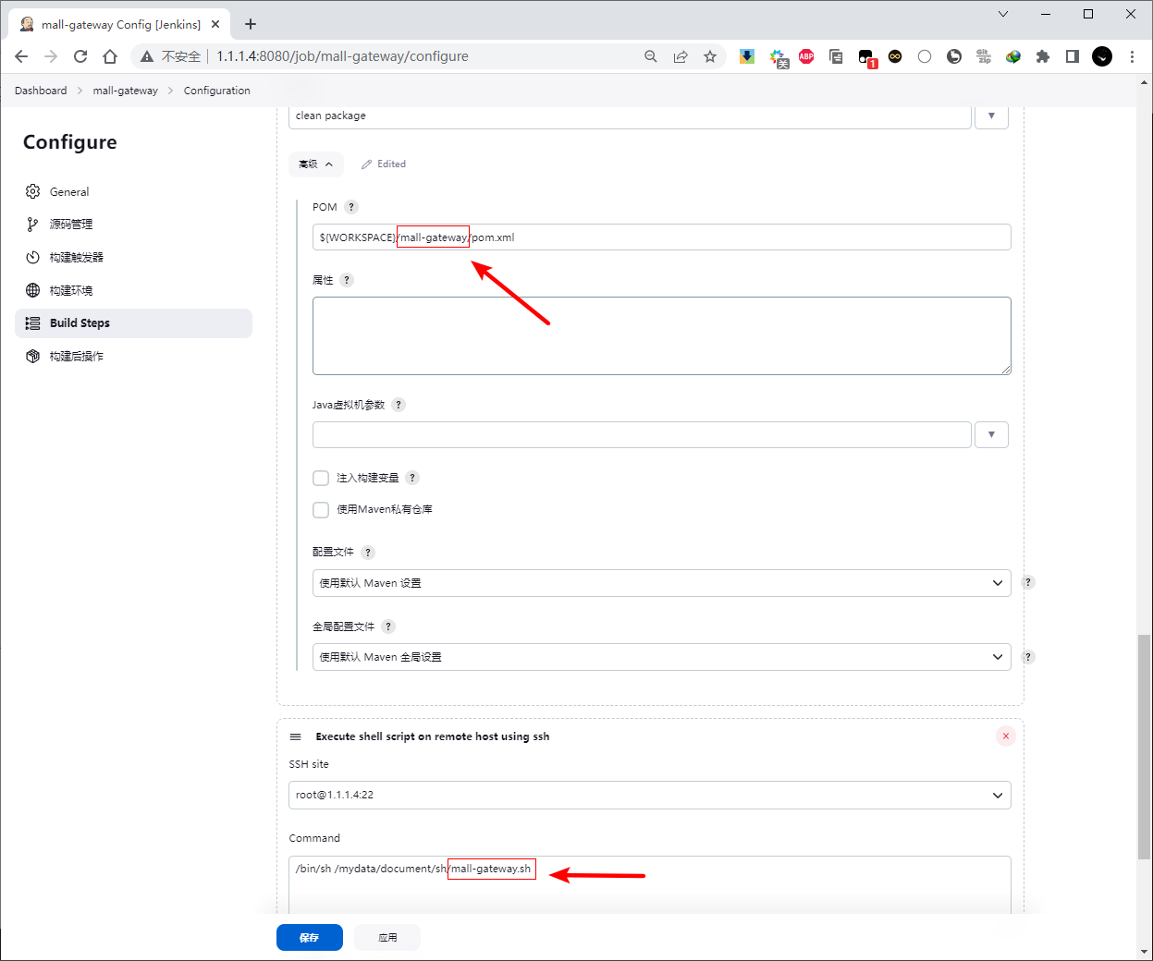Click the help icon next to POM
This screenshot has width=1153, height=961.
(x=351, y=207)
